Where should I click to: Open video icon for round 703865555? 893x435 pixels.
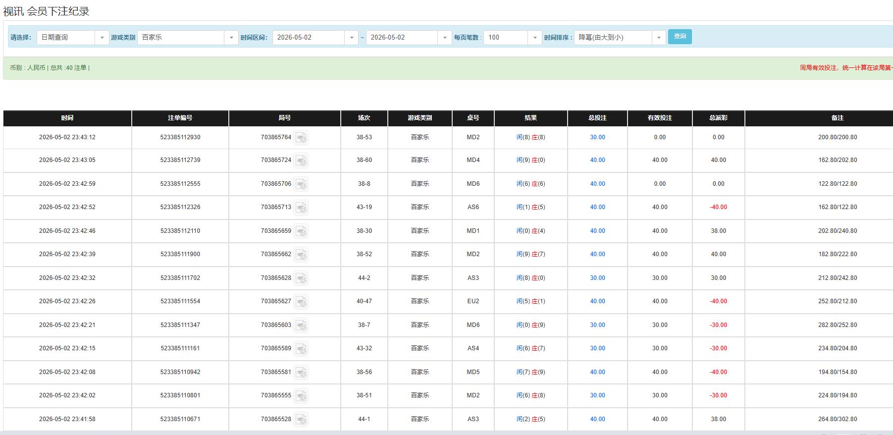tap(301, 396)
